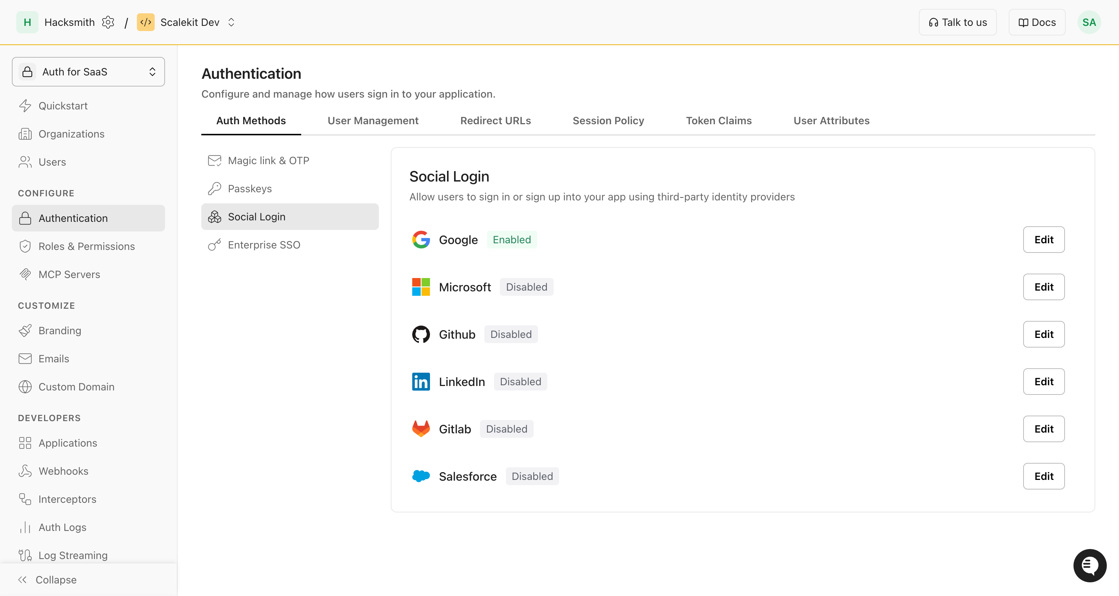Click Github's Disabled status badge
This screenshot has height=596, width=1119.
pyautogui.click(x=511, y=334)
